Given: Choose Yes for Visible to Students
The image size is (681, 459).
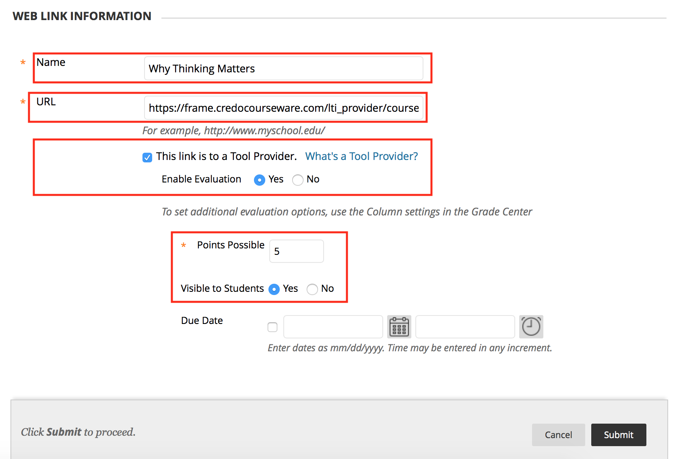Looking at the screenshot, I should [274, 289].
